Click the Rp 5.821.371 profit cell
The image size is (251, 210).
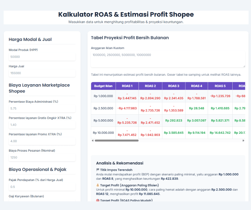coord(220,120)
